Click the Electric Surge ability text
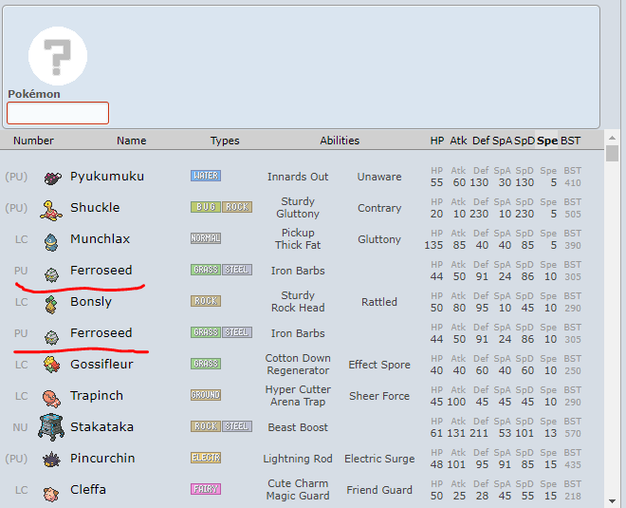626x508 pixels. 379,459
